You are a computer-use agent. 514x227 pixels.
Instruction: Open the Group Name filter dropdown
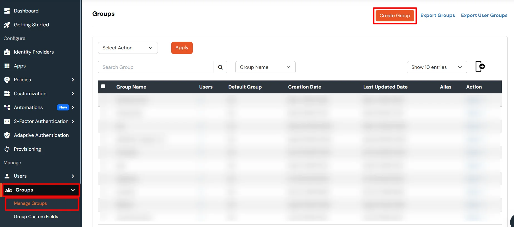click(265, 67)
